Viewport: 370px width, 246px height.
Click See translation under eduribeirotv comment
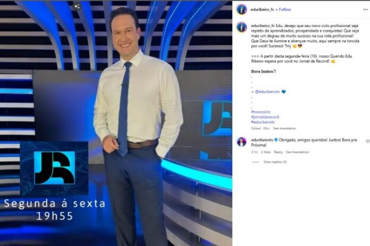297,152
